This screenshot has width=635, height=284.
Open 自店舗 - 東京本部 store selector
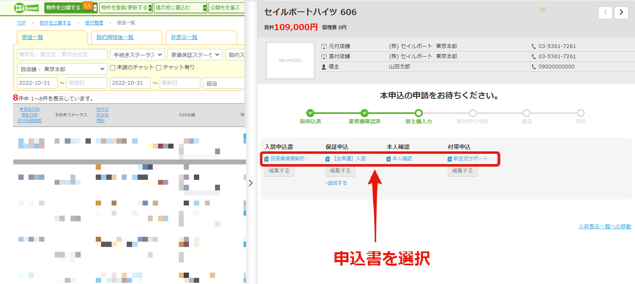tap(62, 69)
